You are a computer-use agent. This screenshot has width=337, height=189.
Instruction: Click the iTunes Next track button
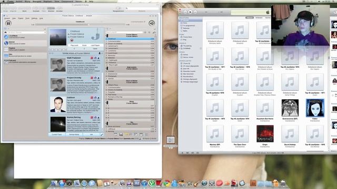(195, 12)
